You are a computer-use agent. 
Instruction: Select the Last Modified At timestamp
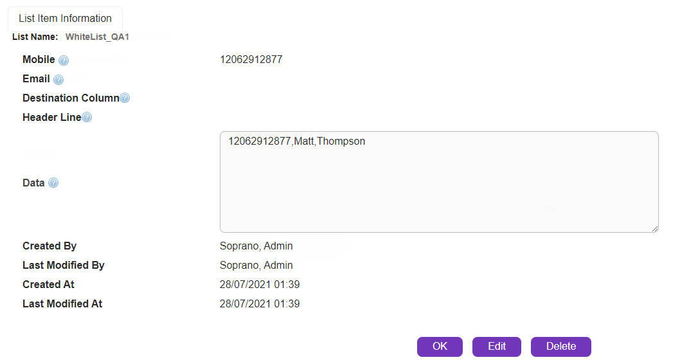click(260, 303)
